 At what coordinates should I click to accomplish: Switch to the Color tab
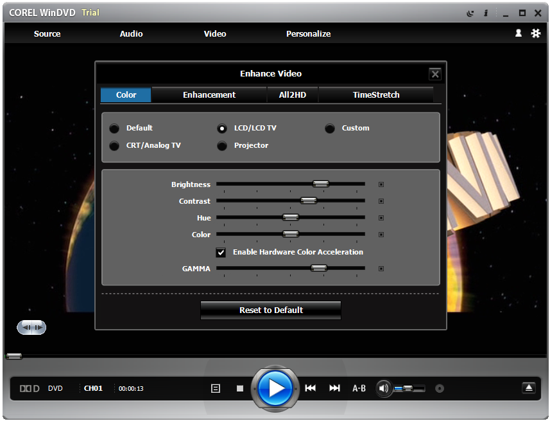pos(126,95)
